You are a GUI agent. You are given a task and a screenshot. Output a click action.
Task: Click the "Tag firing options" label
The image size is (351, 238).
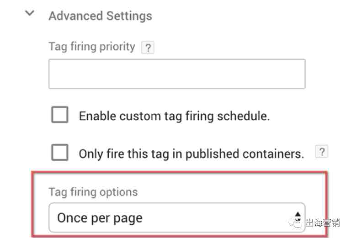[x=93, y=192]
